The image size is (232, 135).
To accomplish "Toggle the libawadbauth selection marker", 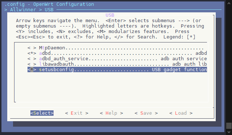I will [32, 64].
